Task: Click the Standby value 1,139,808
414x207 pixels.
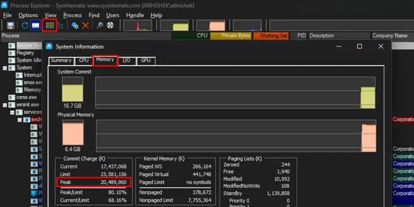Action: click(278, 193)
